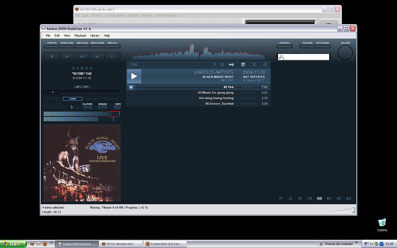The height and width of the screenshot is (248, 397).
Task: Click the Add Folder button
Action: (97, 46)
